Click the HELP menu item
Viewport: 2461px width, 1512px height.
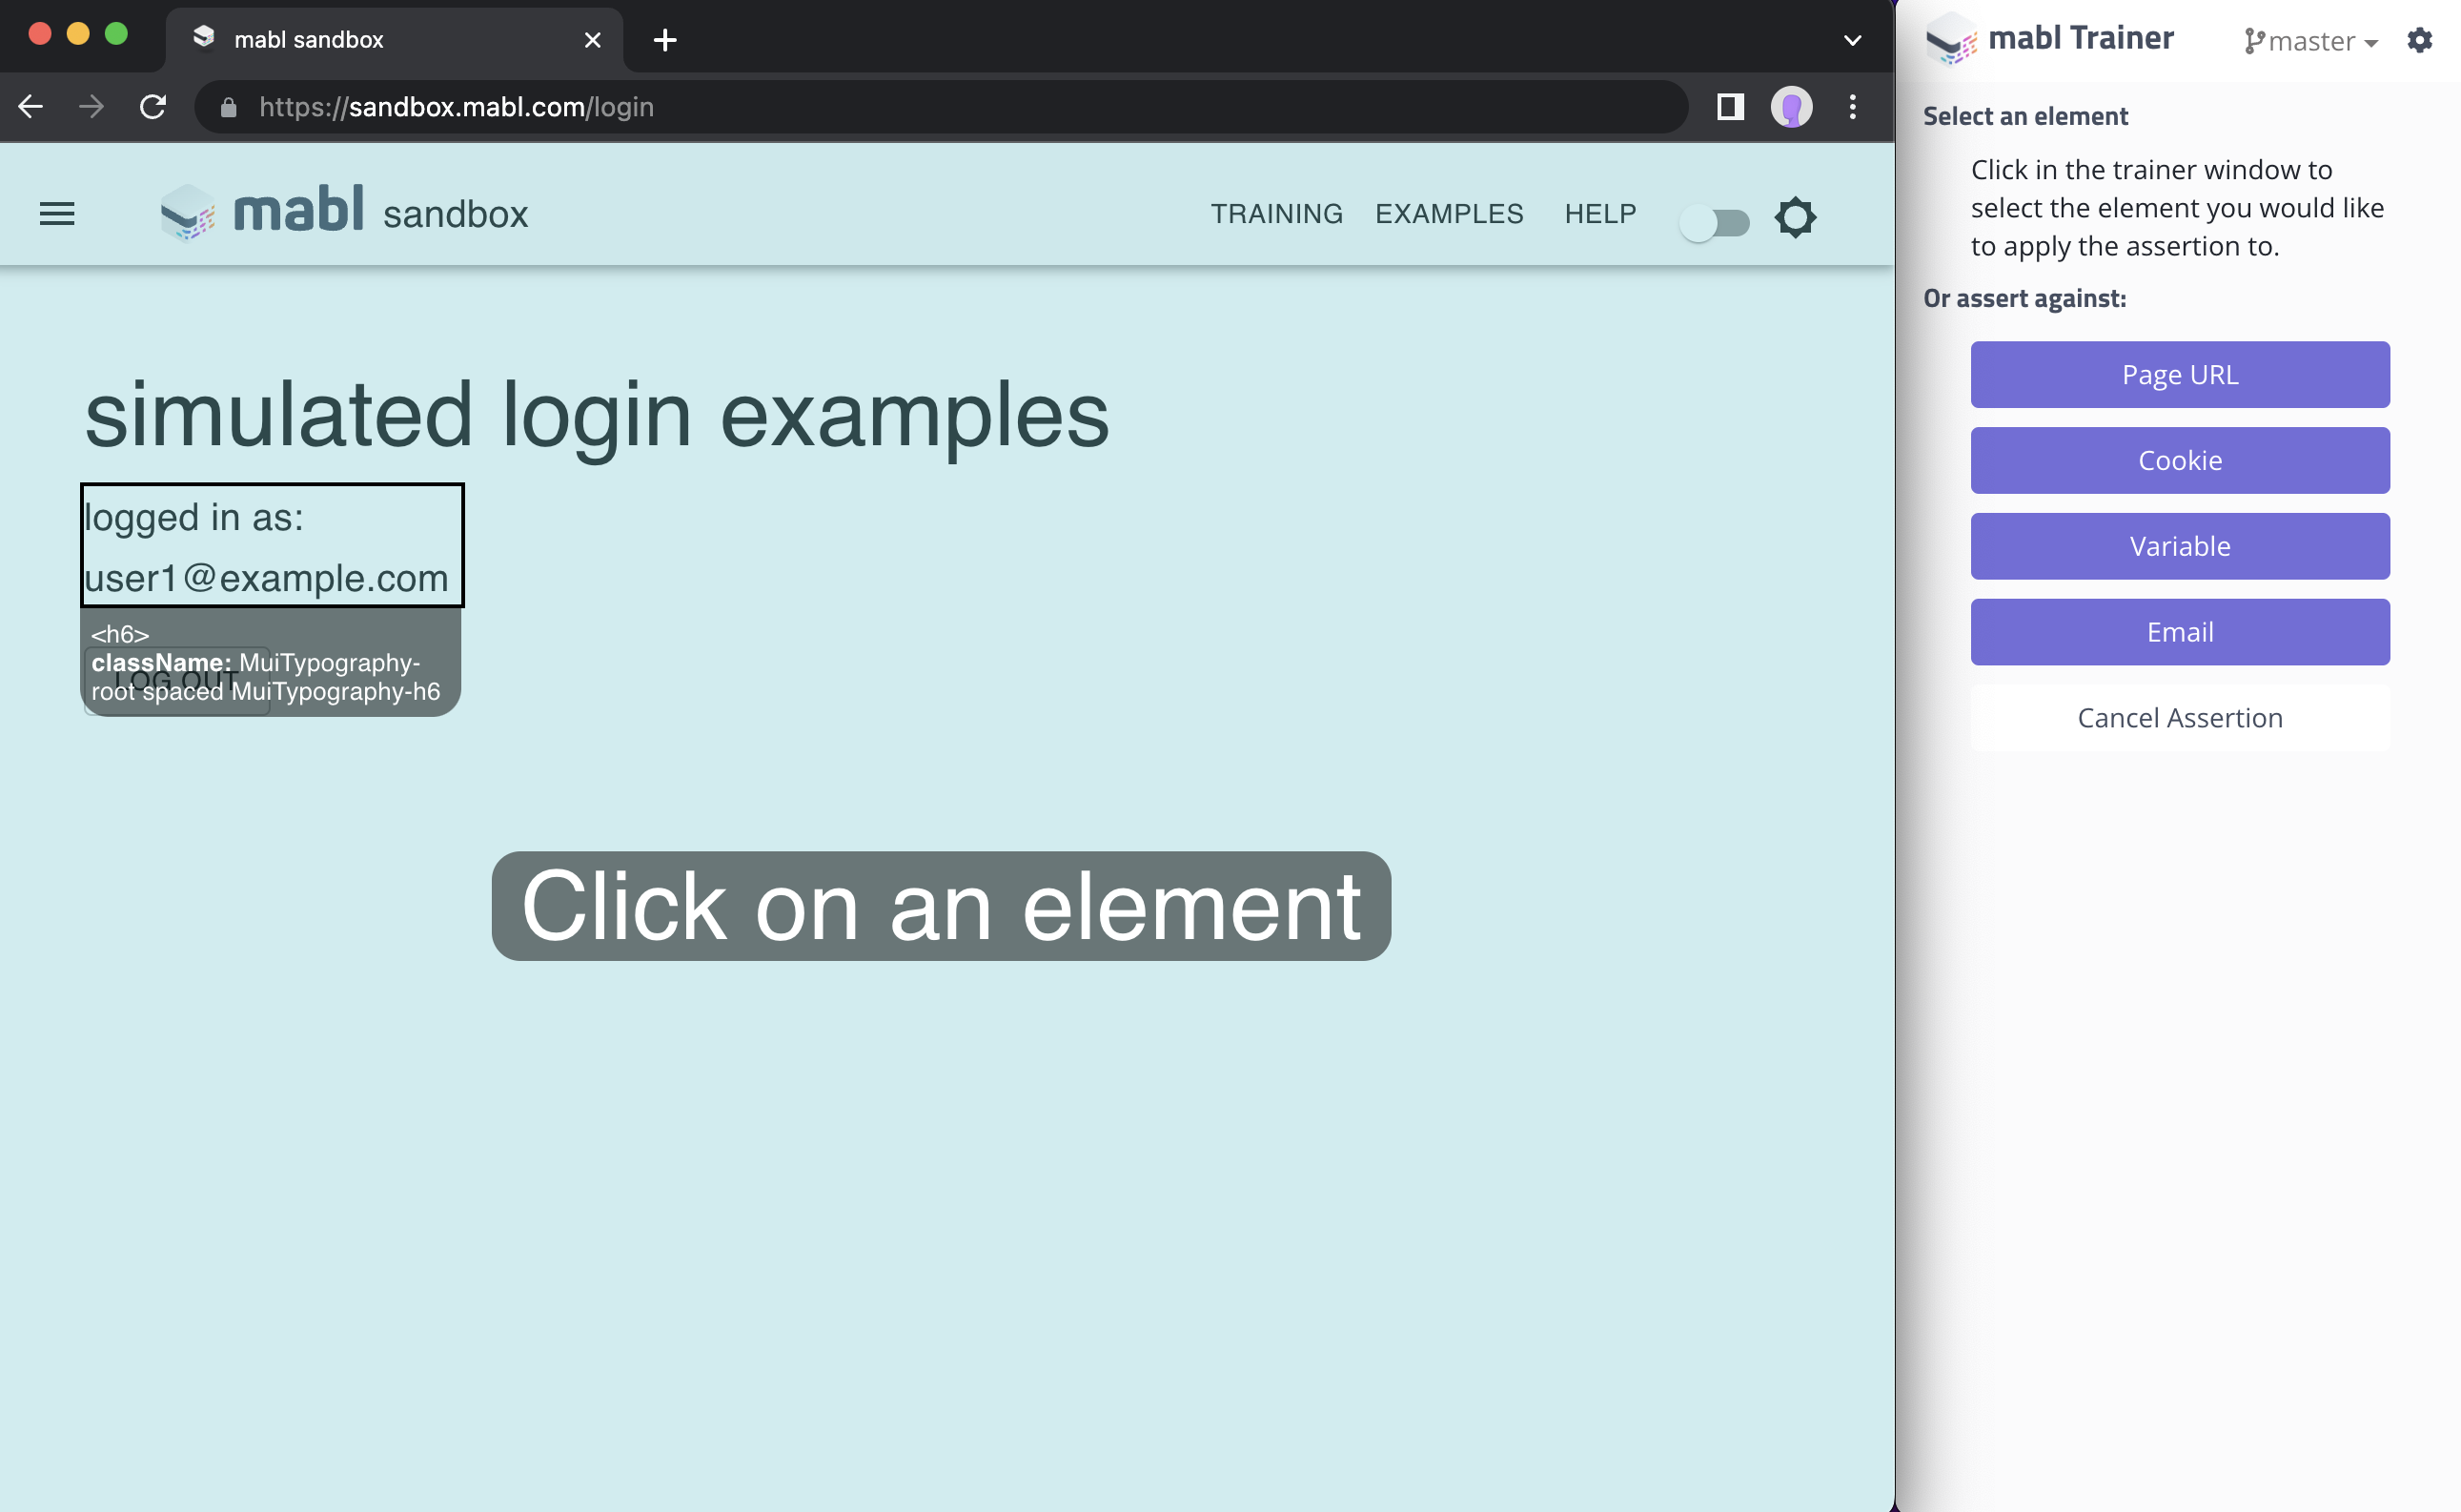click(x=1599, y=214)
